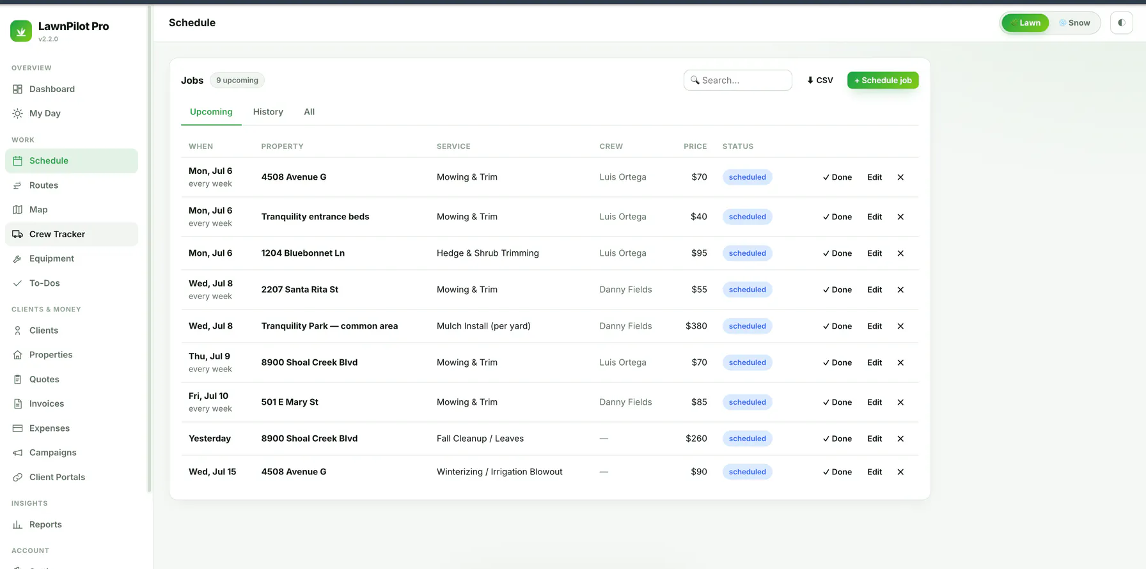Open To-Dos in the sidebar

[x=72, y=283]
